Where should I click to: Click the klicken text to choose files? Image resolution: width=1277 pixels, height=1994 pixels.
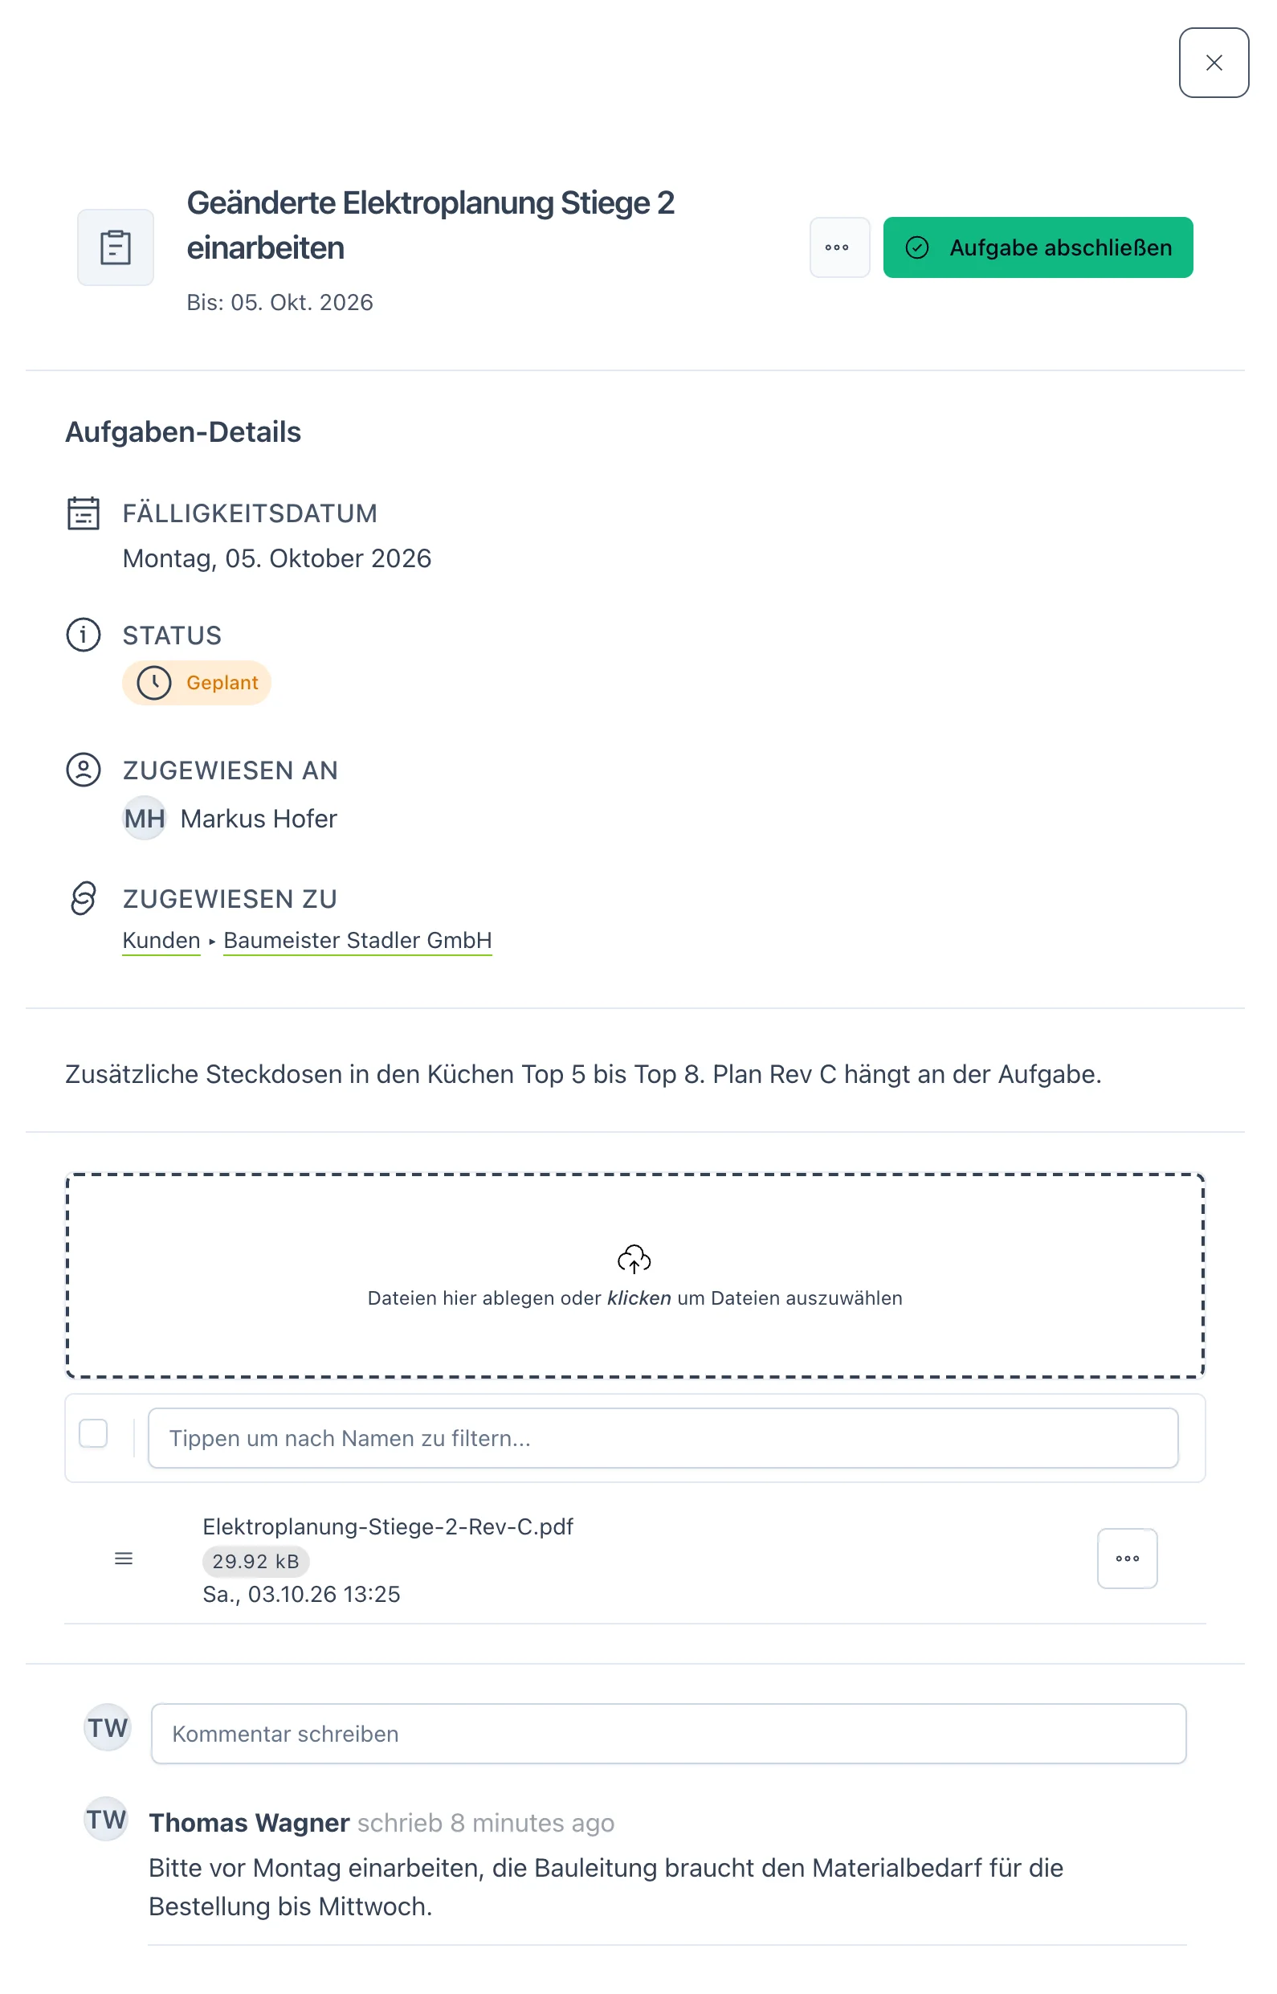pyautogui.click(x=638, y=1297)
